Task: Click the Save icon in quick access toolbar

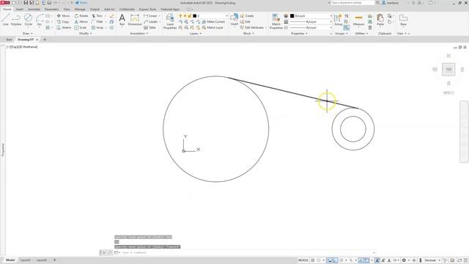Action: pyautogui.click(x=26, y=3)
